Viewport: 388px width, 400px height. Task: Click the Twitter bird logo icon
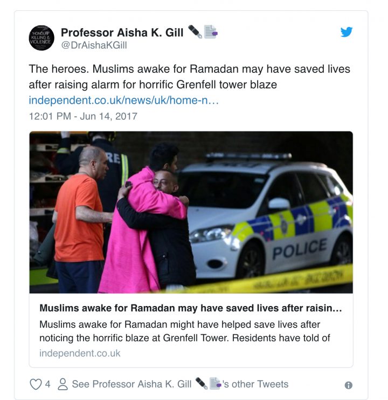(x=347, y=32)
